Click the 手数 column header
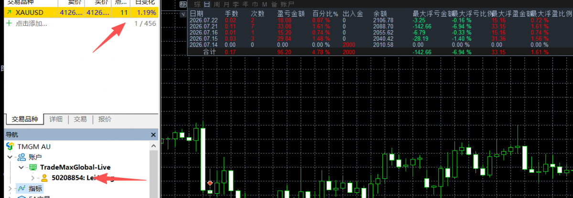573x198 pixels. [231, 14]
